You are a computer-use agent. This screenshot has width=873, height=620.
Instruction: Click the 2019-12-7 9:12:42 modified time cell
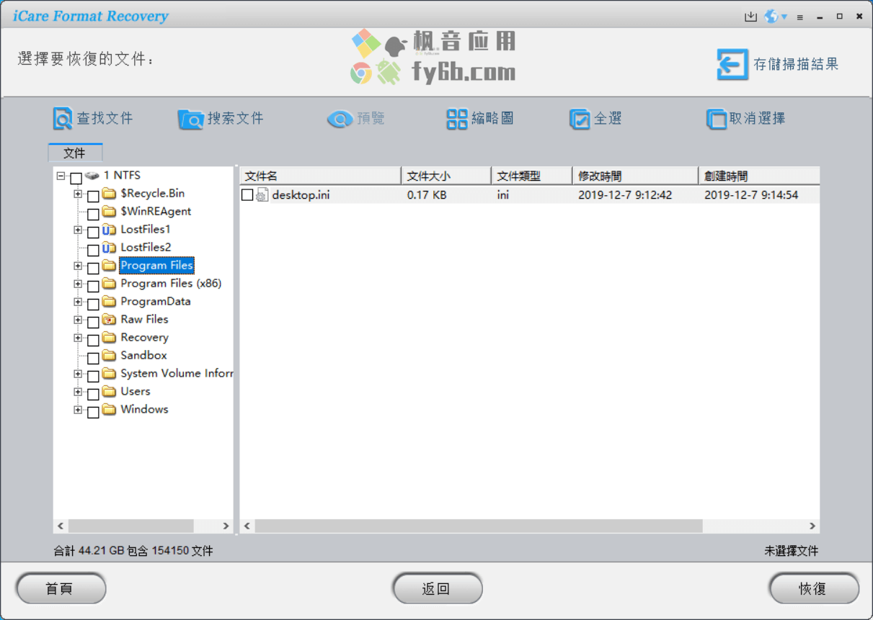tap(624, 195)
